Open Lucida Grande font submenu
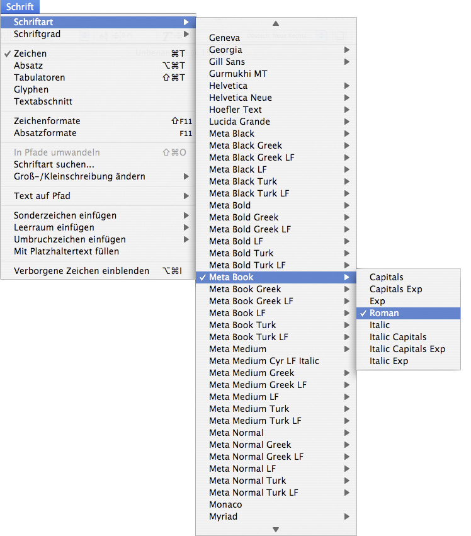This screenshot has height=536, width=471. tap(276, 122)
